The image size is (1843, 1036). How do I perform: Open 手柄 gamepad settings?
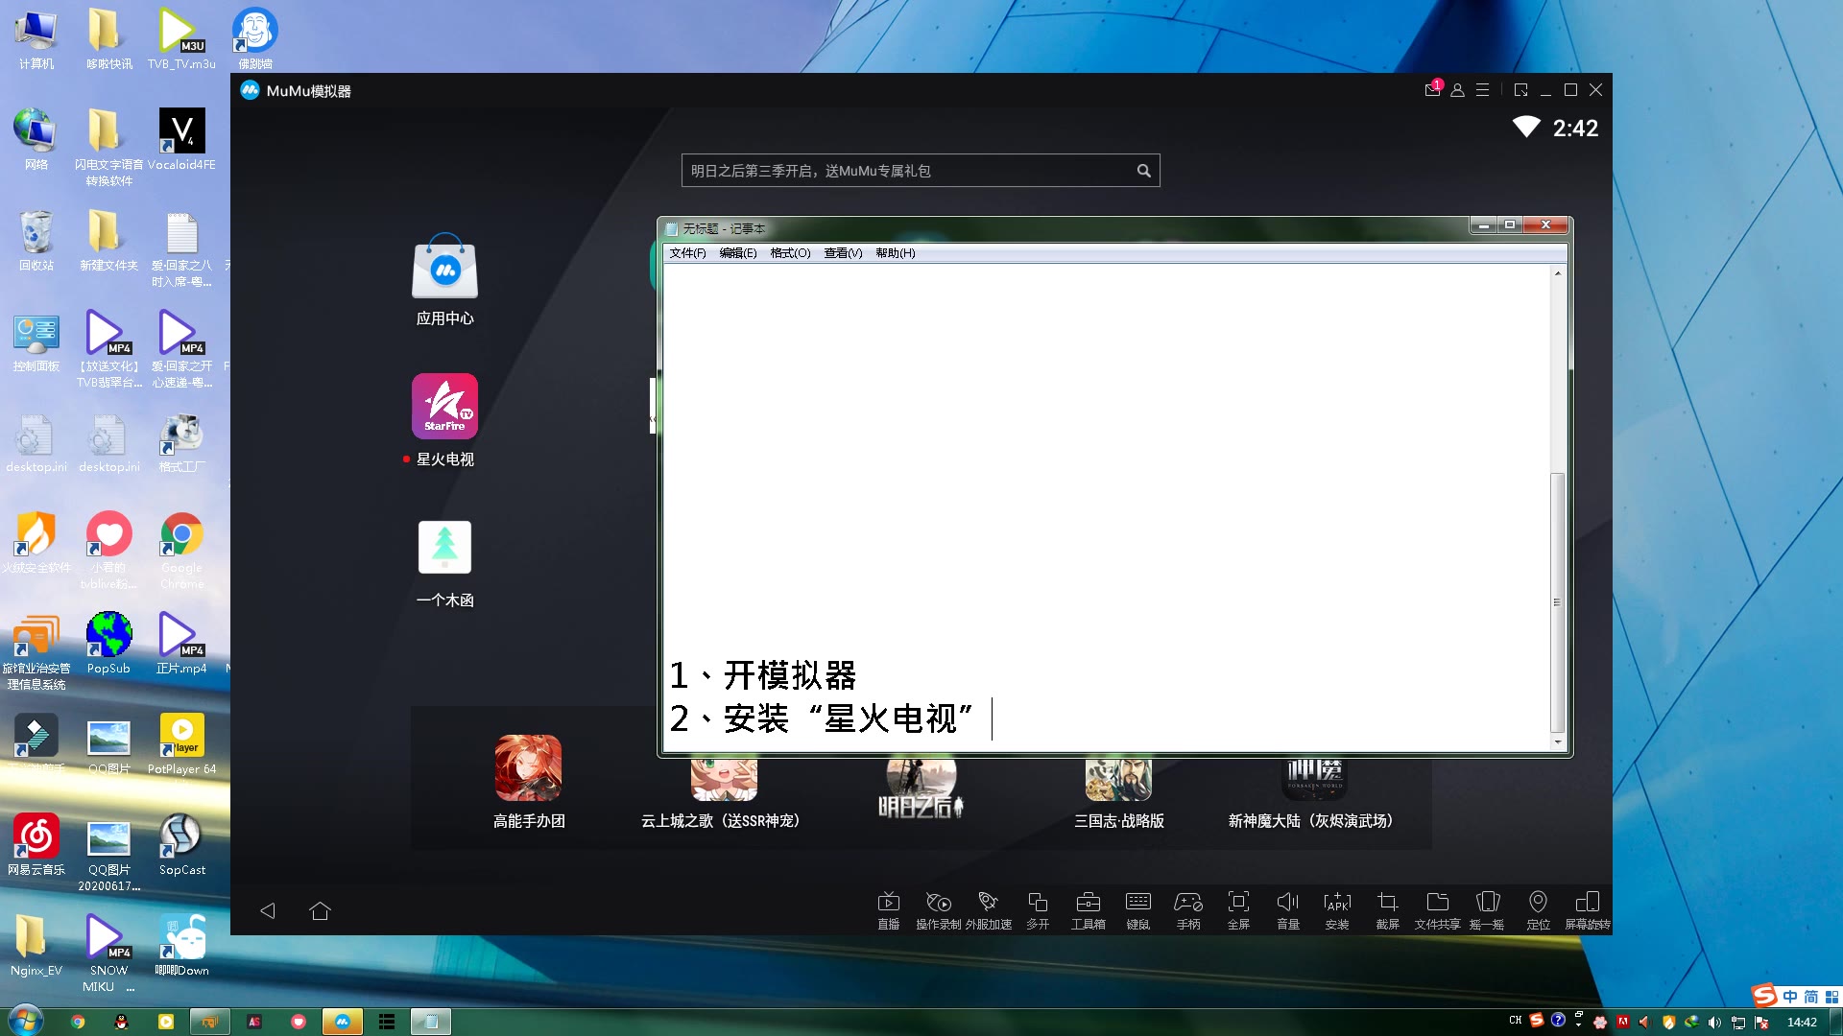coord(1188,909)
